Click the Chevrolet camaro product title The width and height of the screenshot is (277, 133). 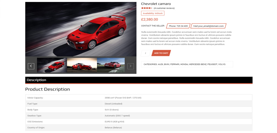pyautogui.click(x=156, y=4)
